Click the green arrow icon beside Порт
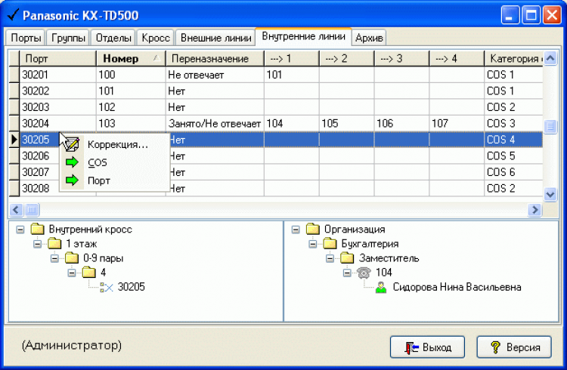567x370 pixels. coord(73,180)
